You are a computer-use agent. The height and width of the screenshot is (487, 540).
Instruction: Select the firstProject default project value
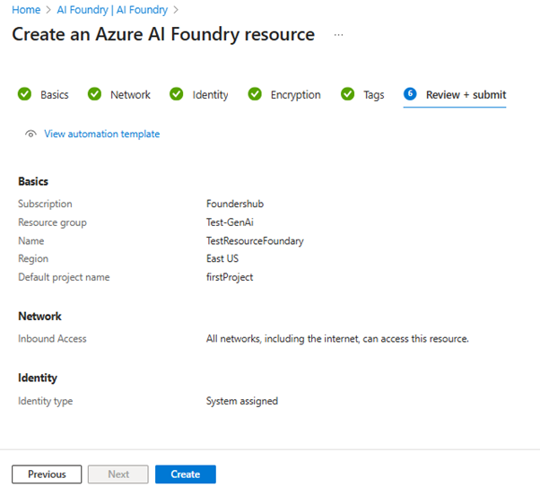[x=230, y=277]
